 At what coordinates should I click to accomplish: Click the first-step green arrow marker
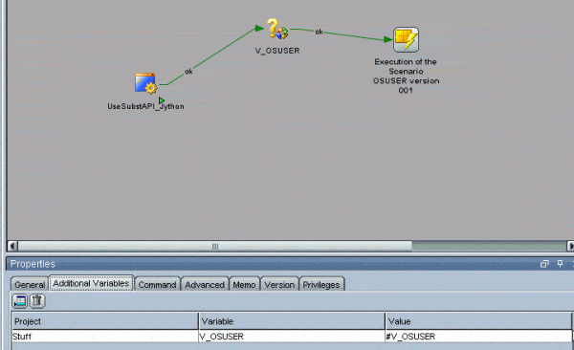tap(162, 100)
